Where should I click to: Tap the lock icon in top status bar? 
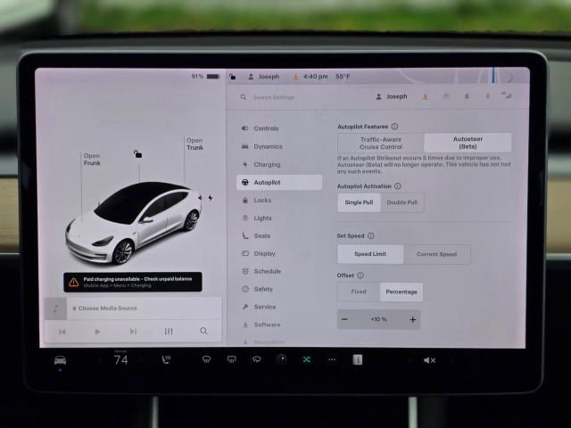[232, 77]
